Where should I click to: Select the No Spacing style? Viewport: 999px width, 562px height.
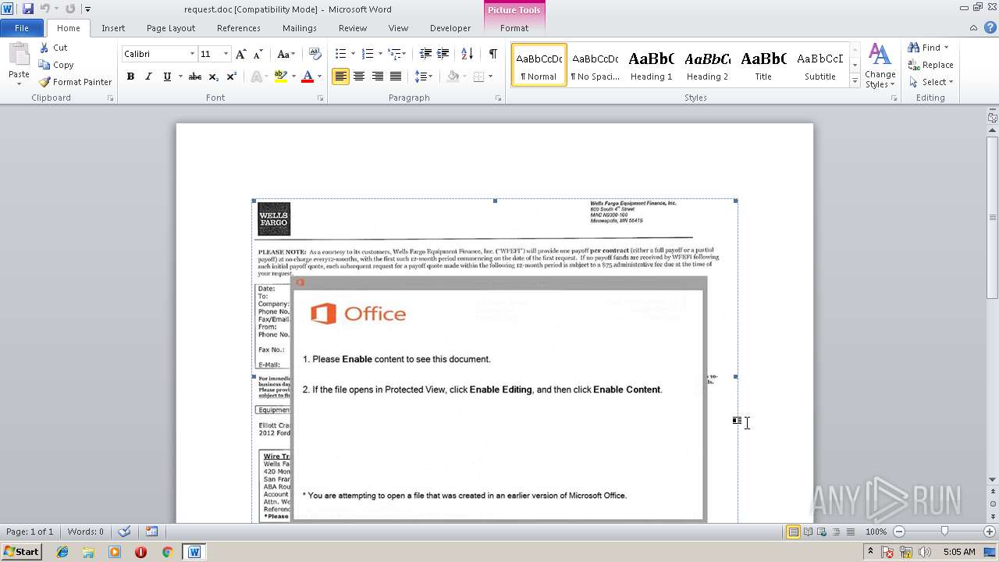pyautogui.click(x=595, y=65)
